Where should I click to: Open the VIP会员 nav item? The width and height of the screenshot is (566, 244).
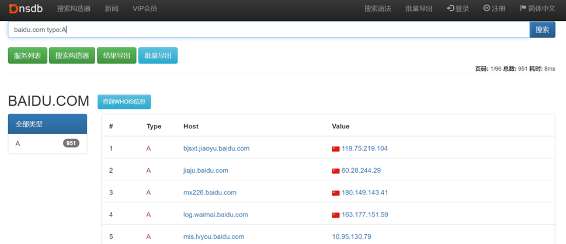coord(145,9)
